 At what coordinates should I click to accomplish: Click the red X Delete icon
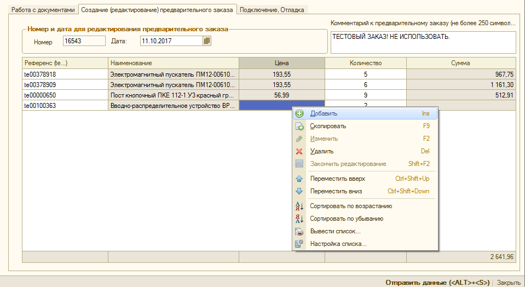point(299,151)
